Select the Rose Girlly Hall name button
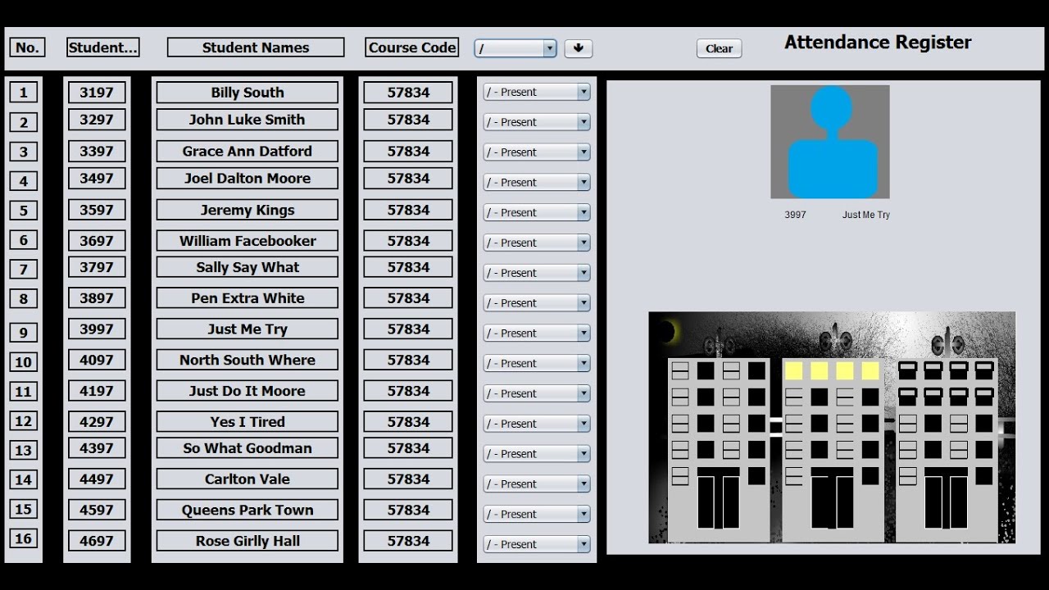 [x=247, y=541]
